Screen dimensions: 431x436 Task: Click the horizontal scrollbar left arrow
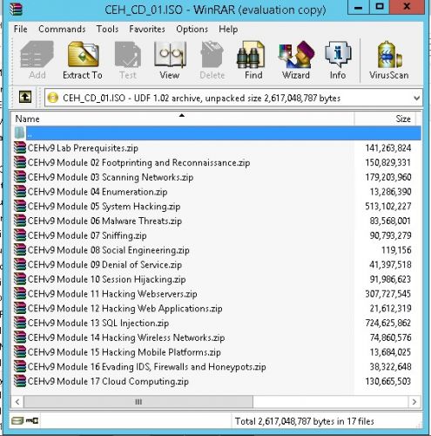point(17,402)
